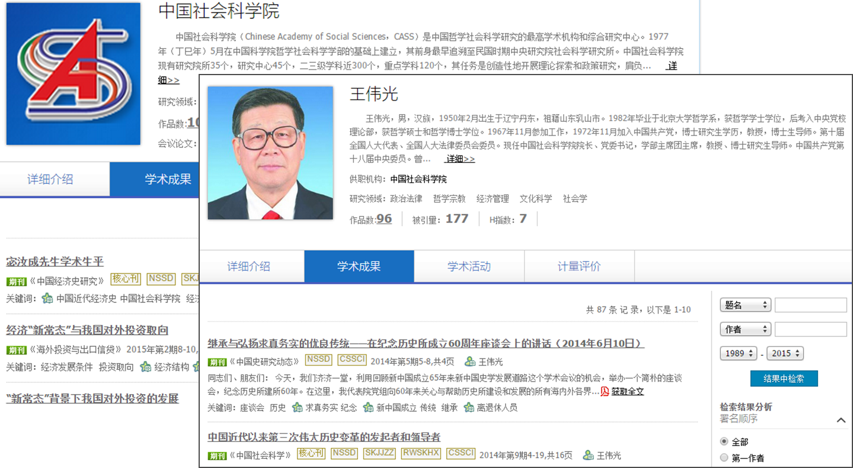This screenshot has width=853, height=468.
Task: Click the 核心刊 badge in the 中国经济史研究 row
Action: [x=126, y=279]
